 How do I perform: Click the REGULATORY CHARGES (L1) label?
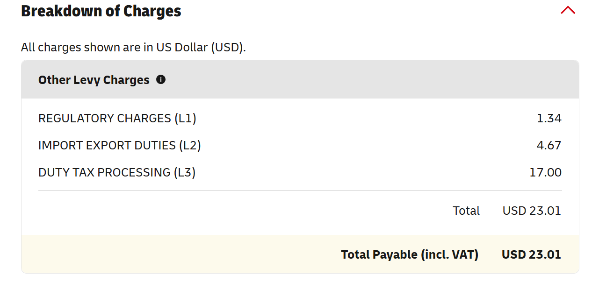[x=117, y=119]
